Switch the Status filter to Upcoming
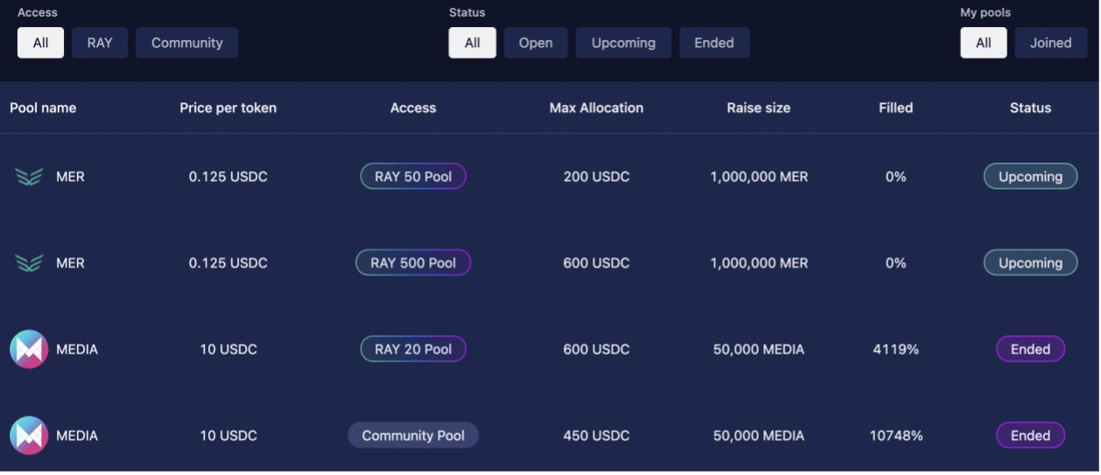 point(623,43)
